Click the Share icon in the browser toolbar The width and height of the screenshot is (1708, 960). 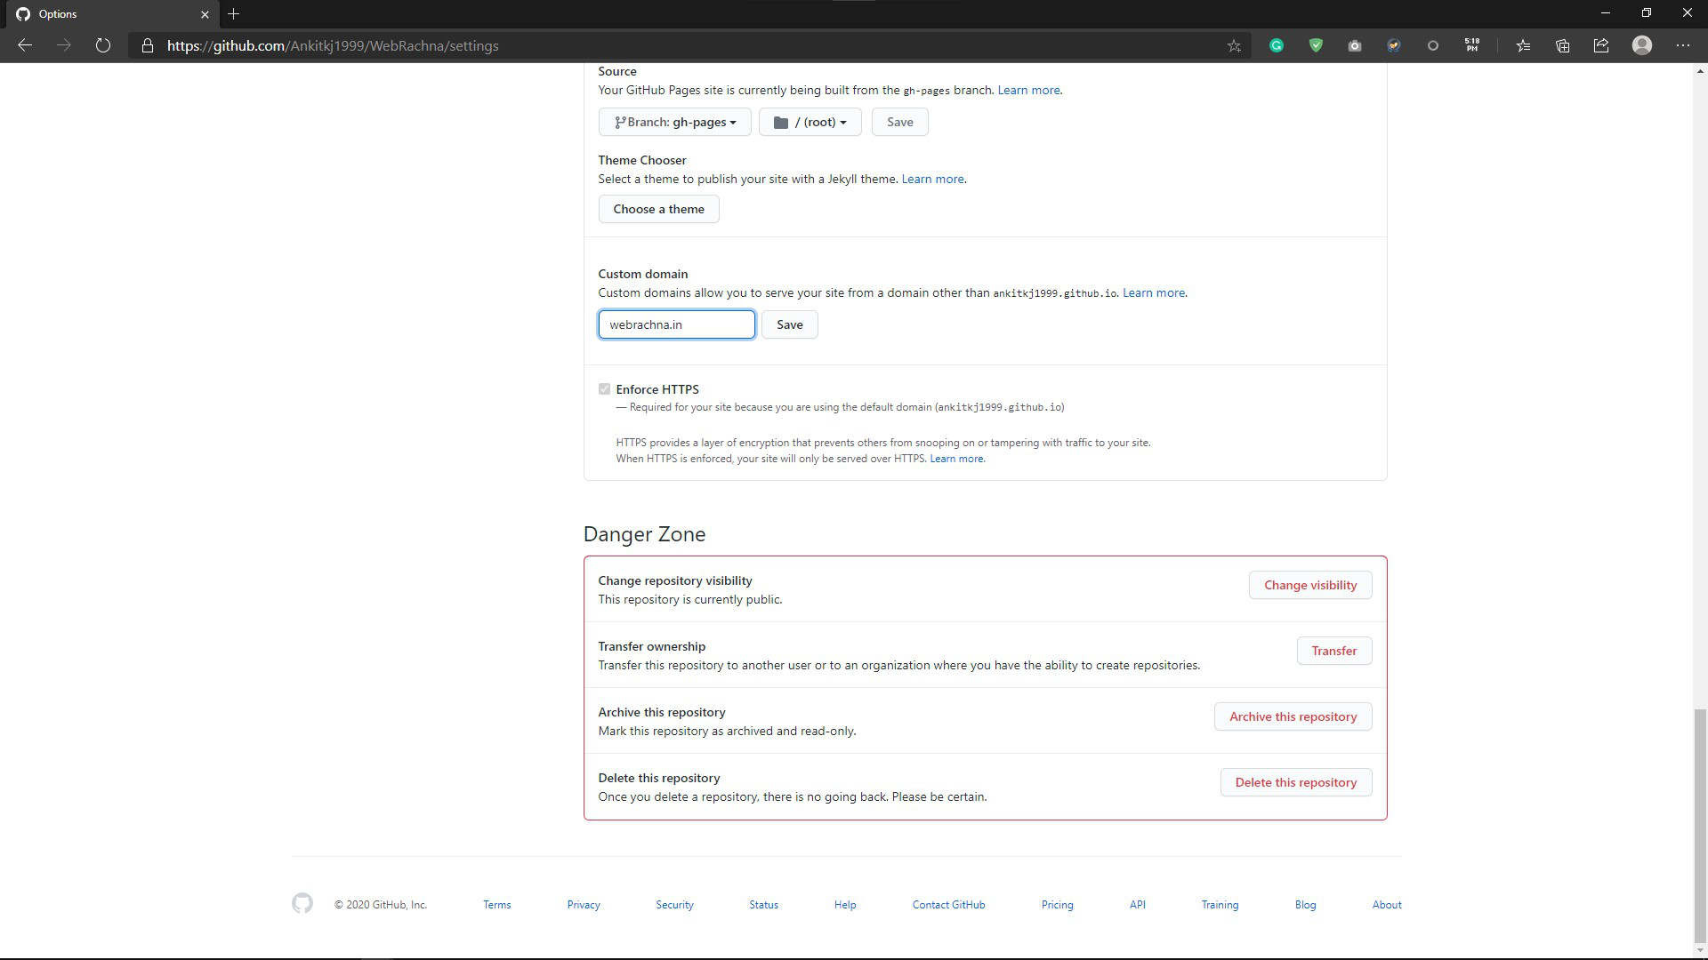tap(1601, 45)
